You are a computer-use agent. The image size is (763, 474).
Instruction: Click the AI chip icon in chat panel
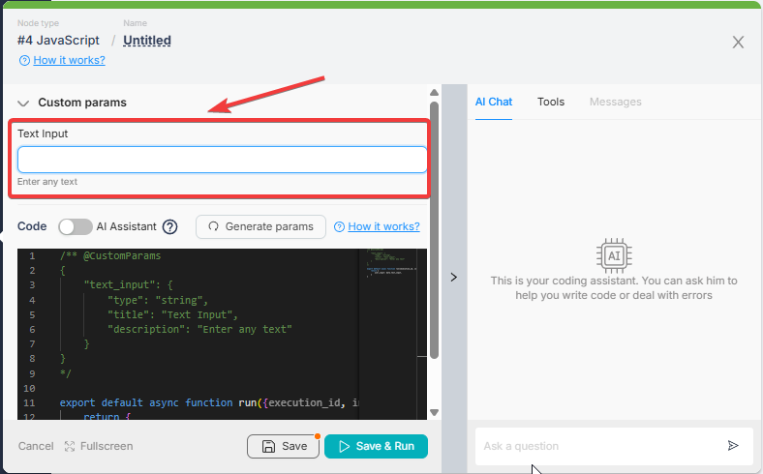(x=614, y=254)
